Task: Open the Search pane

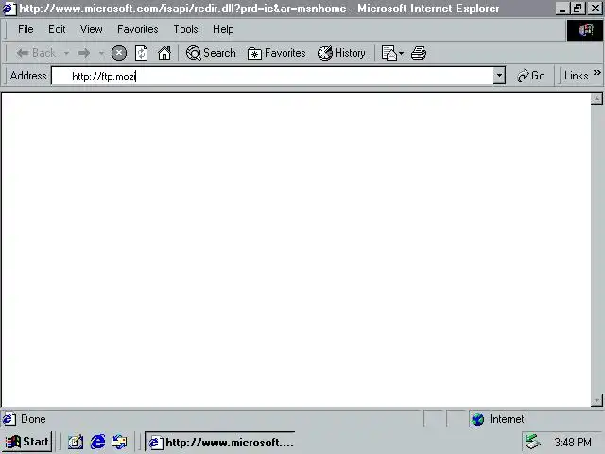Action: (211, 53)
